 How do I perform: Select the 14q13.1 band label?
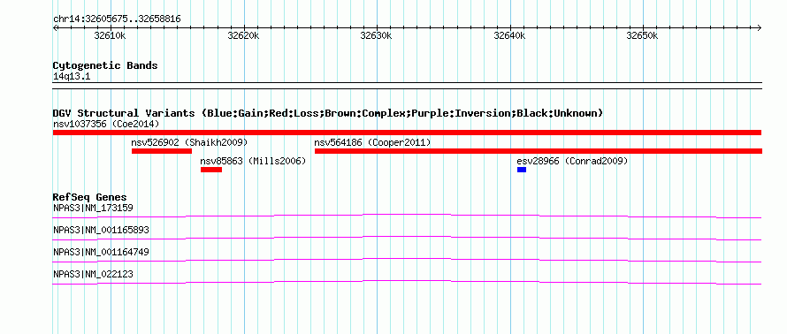72,76
